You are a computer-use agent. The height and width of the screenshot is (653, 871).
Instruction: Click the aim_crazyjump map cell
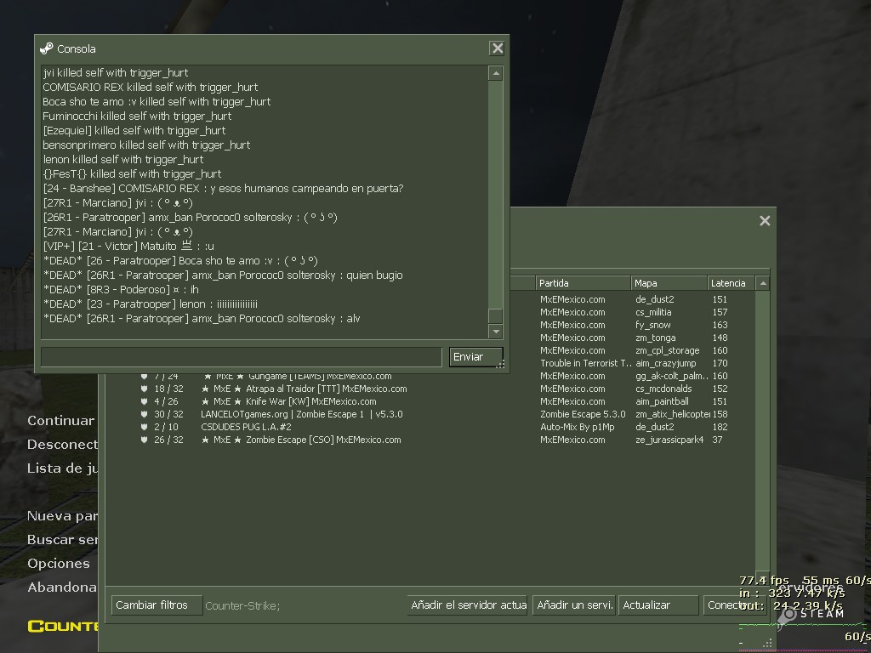tap(665, 363)
